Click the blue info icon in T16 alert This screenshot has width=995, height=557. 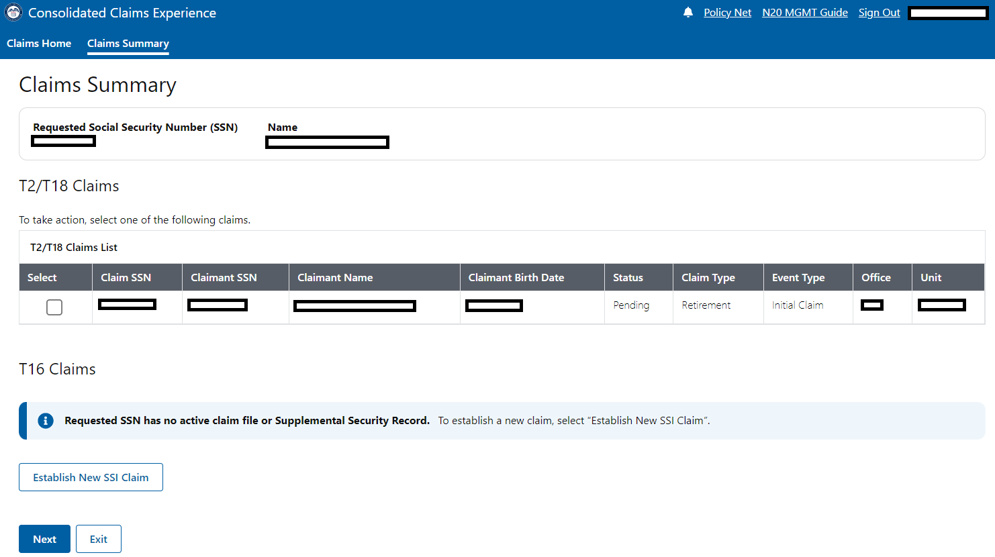(x=46, y=421)
